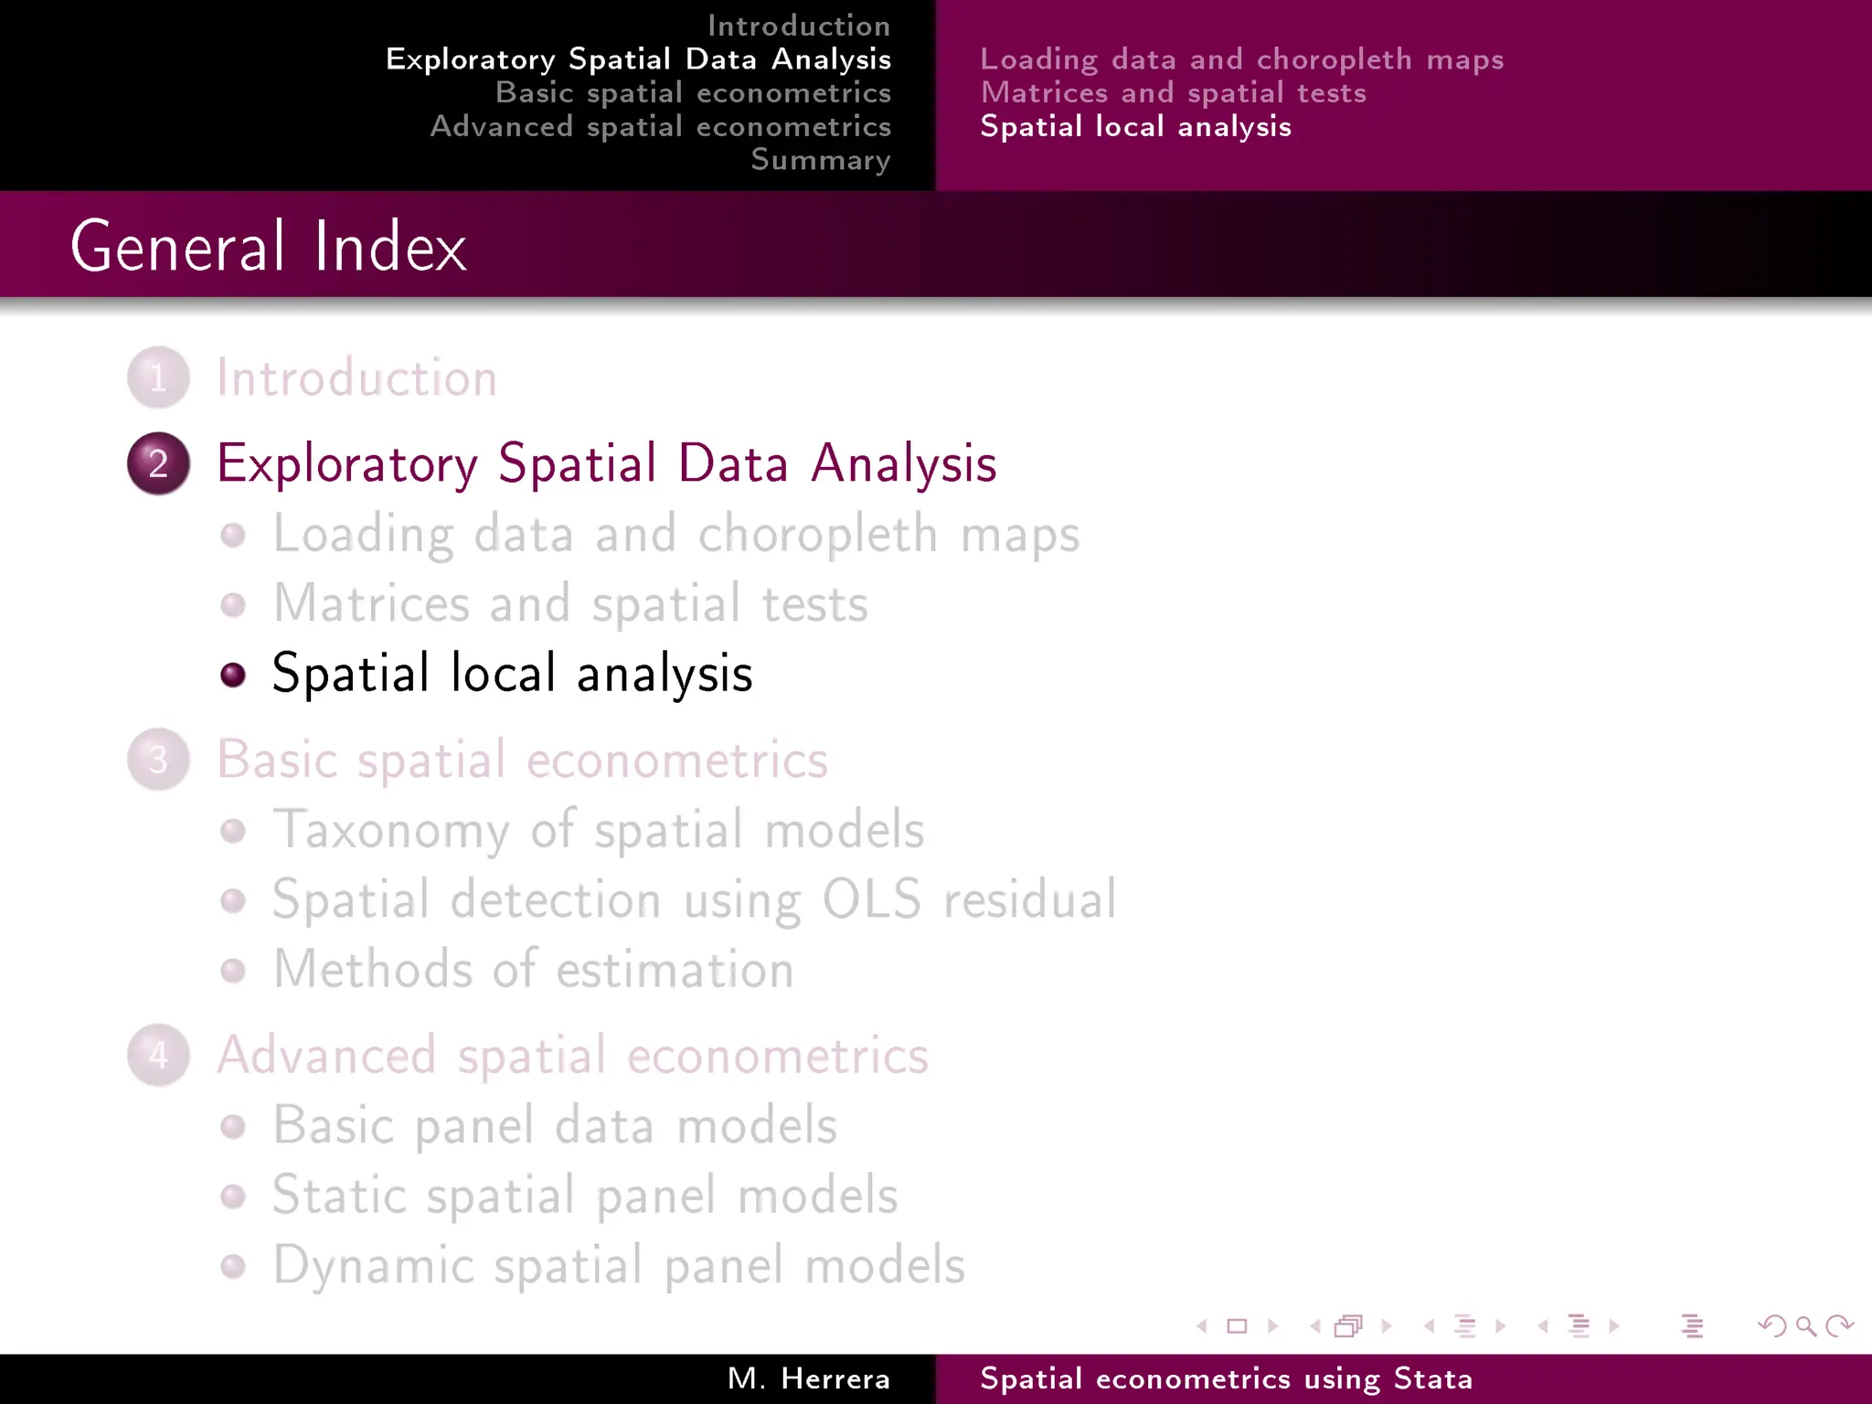Click the go forward curved arrow
This screenshot has height=1404, width=1872.
(1839, 1326)
